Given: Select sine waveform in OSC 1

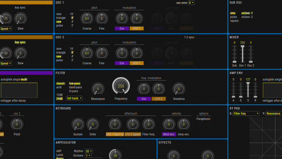Looking at the screenshot, I should [x=59, y=14].
